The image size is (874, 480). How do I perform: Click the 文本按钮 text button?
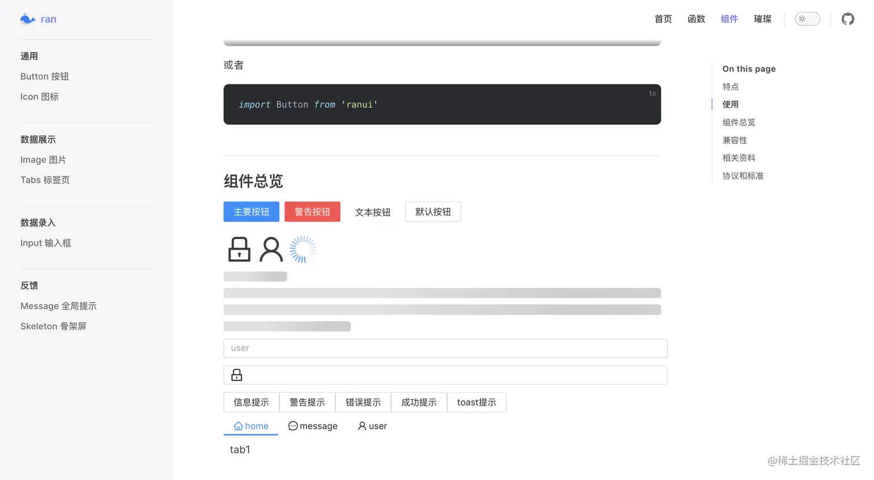coord(373,212)
